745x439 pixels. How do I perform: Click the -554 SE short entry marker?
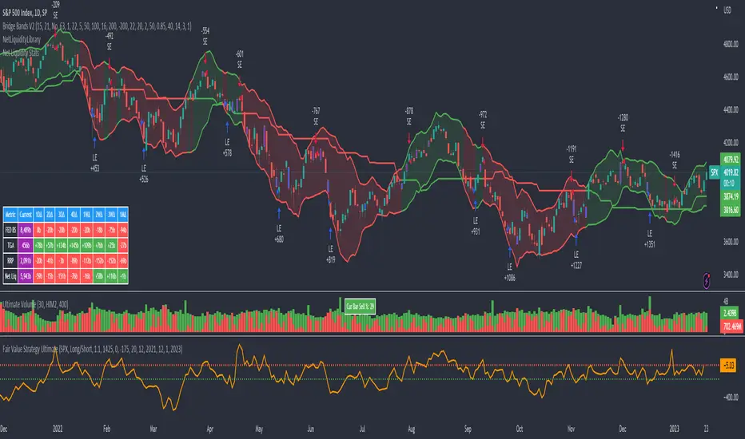point(205,36)
